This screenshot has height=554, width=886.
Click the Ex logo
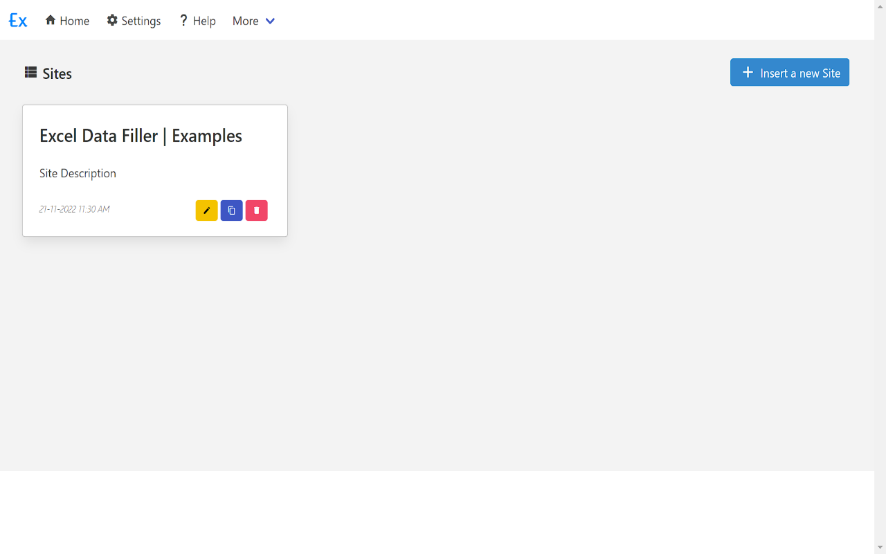coord(18,21)
